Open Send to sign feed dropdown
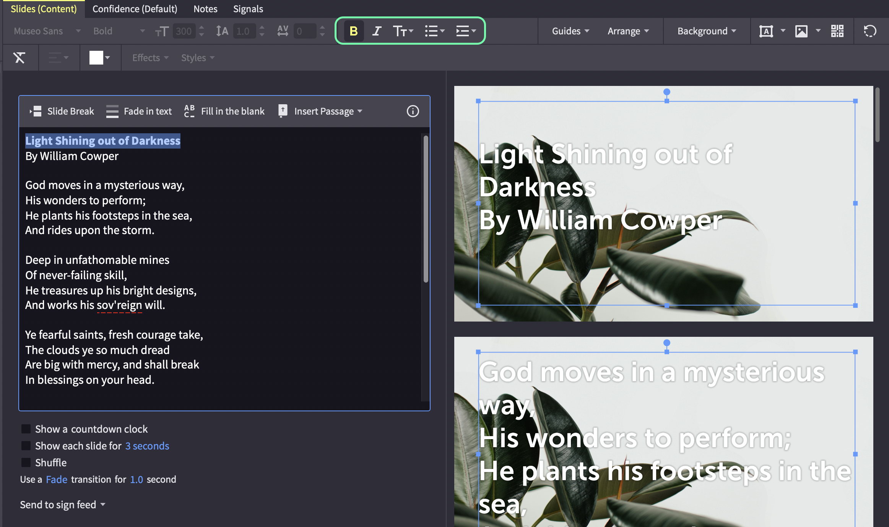The height and width of the screenshot is (527, 889). click(x=63, y=504)
